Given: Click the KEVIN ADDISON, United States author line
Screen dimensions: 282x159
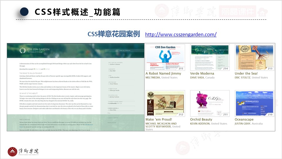Looking at the screenshot, I should click(209, 124).
